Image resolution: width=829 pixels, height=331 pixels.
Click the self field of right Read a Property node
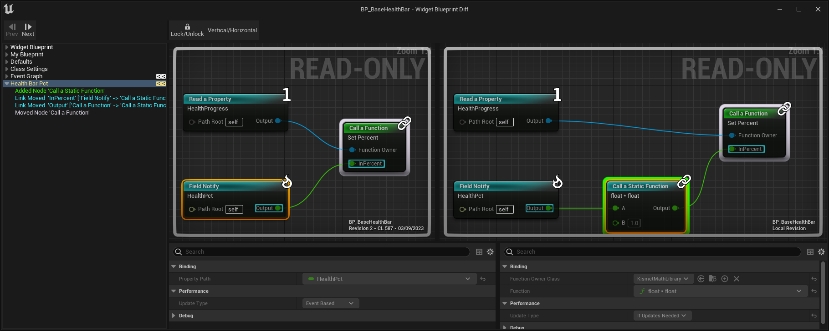pyautogui.click(x=505, y=122)
